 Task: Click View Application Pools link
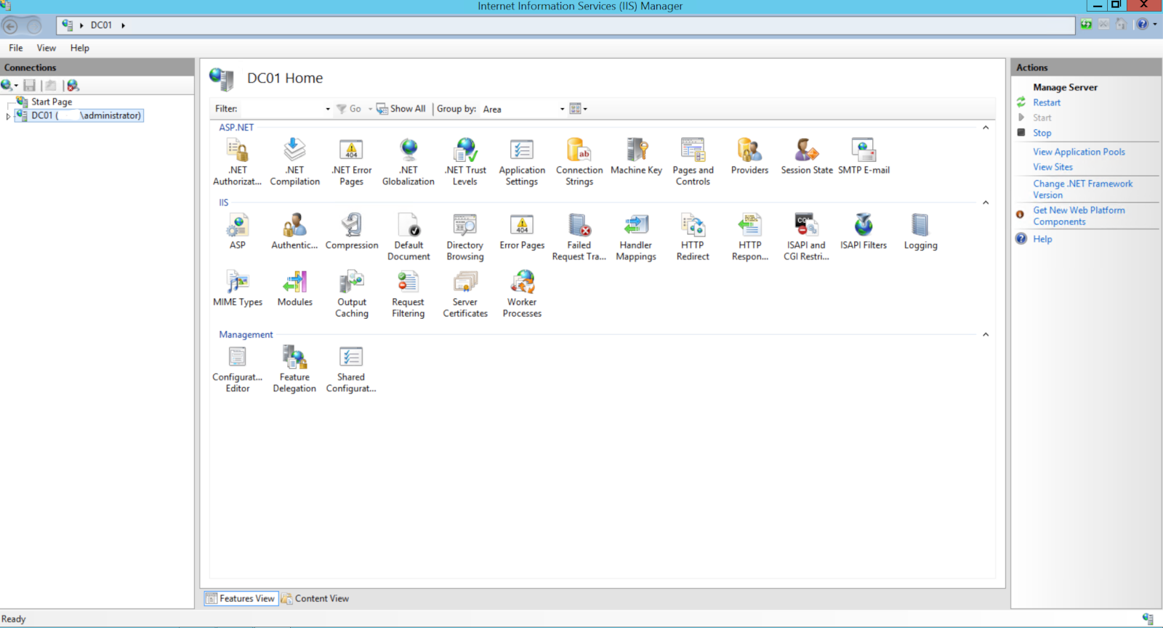tap(1079, 152)
